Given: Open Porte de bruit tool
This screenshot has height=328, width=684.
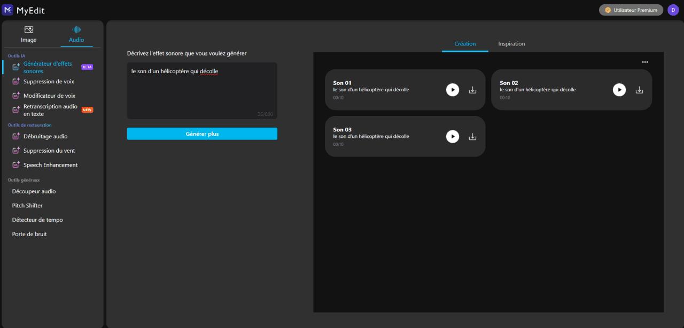Looking at the screenshot, I should [x=29, y=234].
